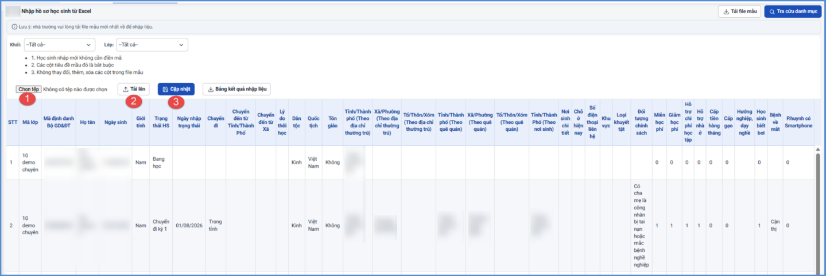Click the Hỗ trợ nhà ở header
This screenshot has height=276, width=826.
pos(700,122)
